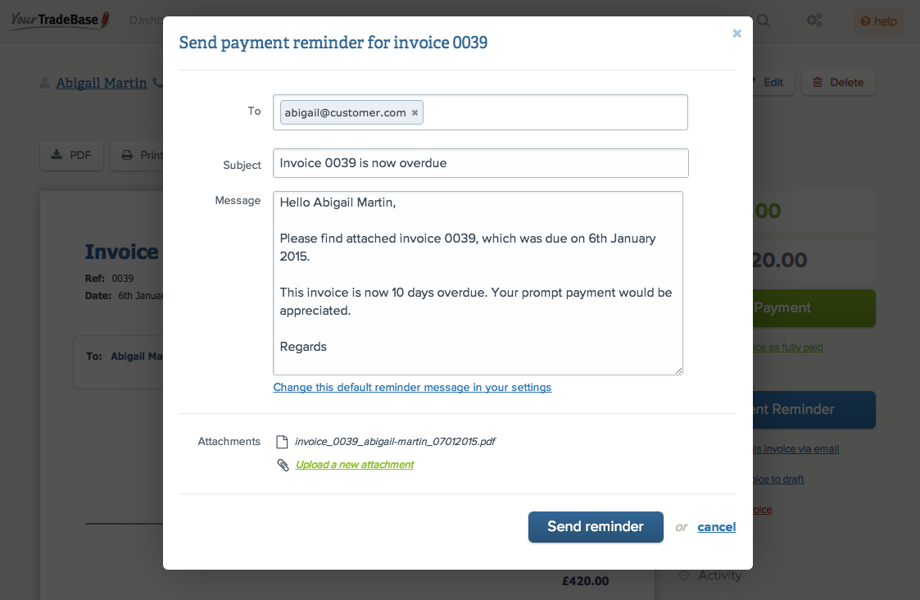Close the payment reminder dialog with X
Viewport: 920px width, 600px height.
coord(736,34)
